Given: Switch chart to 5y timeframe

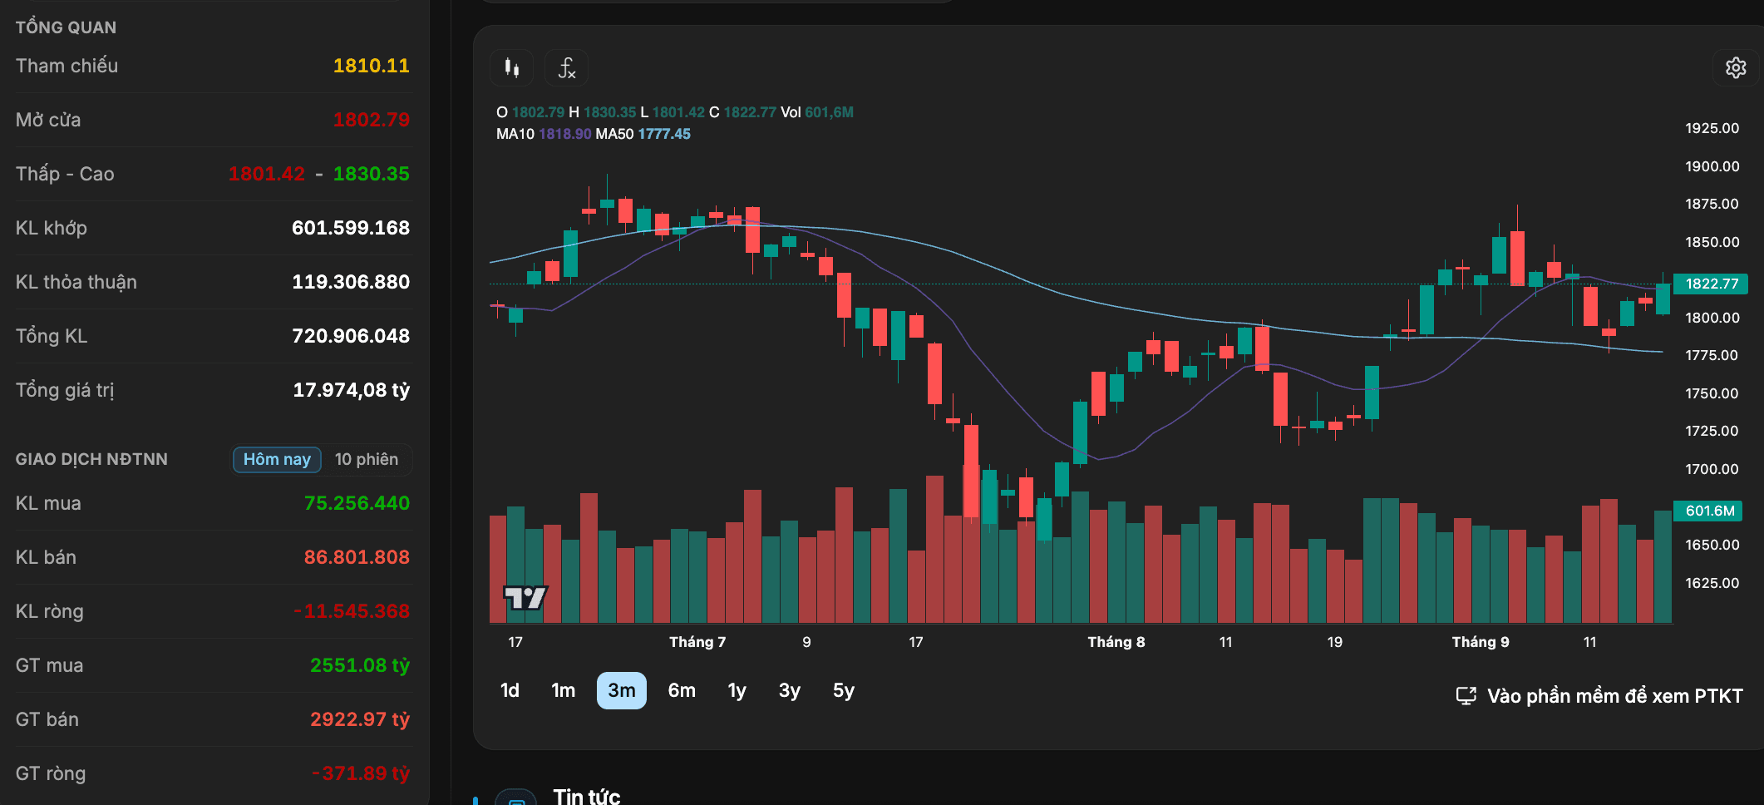Looking at the screenshot, I should coord(844,690).
